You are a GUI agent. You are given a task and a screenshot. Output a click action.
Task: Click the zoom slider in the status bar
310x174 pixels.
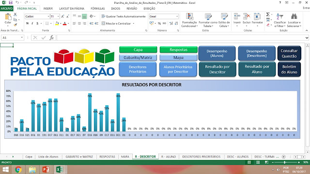coord(285,162)
